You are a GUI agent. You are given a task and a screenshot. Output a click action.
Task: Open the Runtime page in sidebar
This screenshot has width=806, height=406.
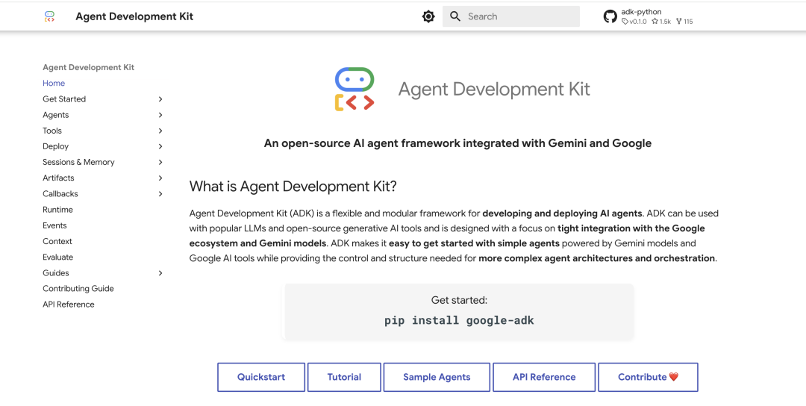[57, 210]
